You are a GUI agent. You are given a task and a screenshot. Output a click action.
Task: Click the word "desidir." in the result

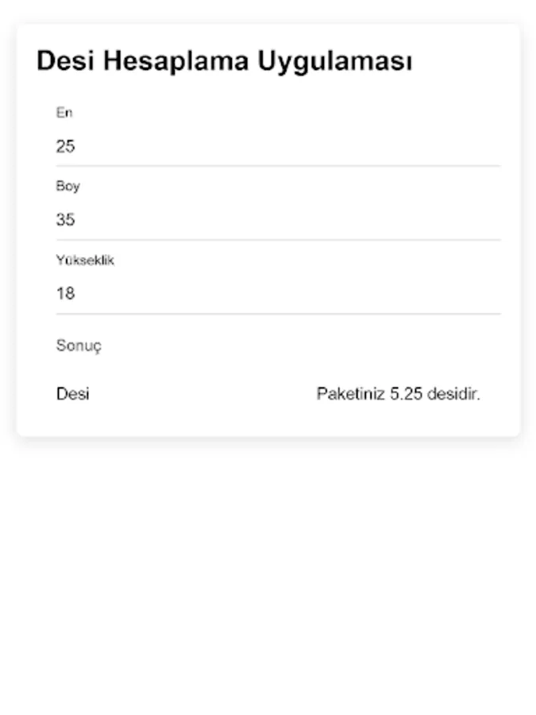[453, 393]
